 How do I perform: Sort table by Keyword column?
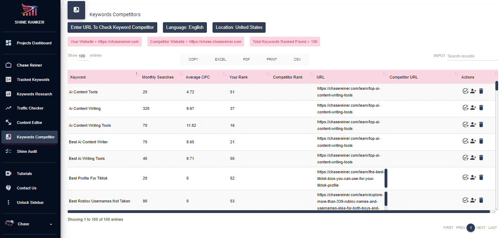coord(103,77)
